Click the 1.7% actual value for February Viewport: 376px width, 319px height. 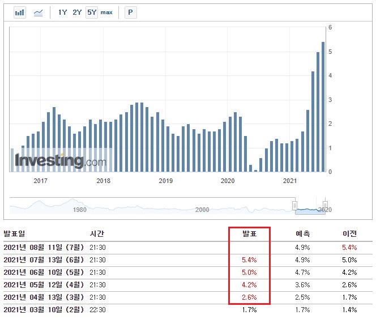pyautogui.click(x=249, y=309)
